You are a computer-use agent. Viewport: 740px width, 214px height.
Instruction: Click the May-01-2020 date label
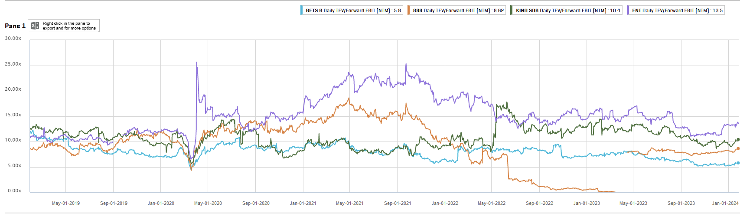click(x=208, y=203)
